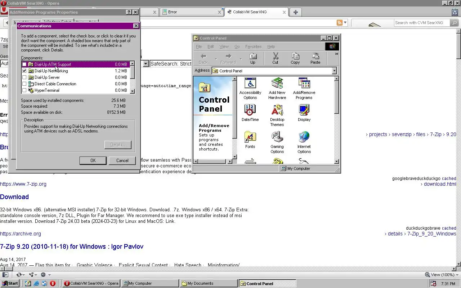Select the Desktop Themes icon
Image resolution: width=461 pixels, height=288 pixels.
pyautogui.click(x=277, y=116)
